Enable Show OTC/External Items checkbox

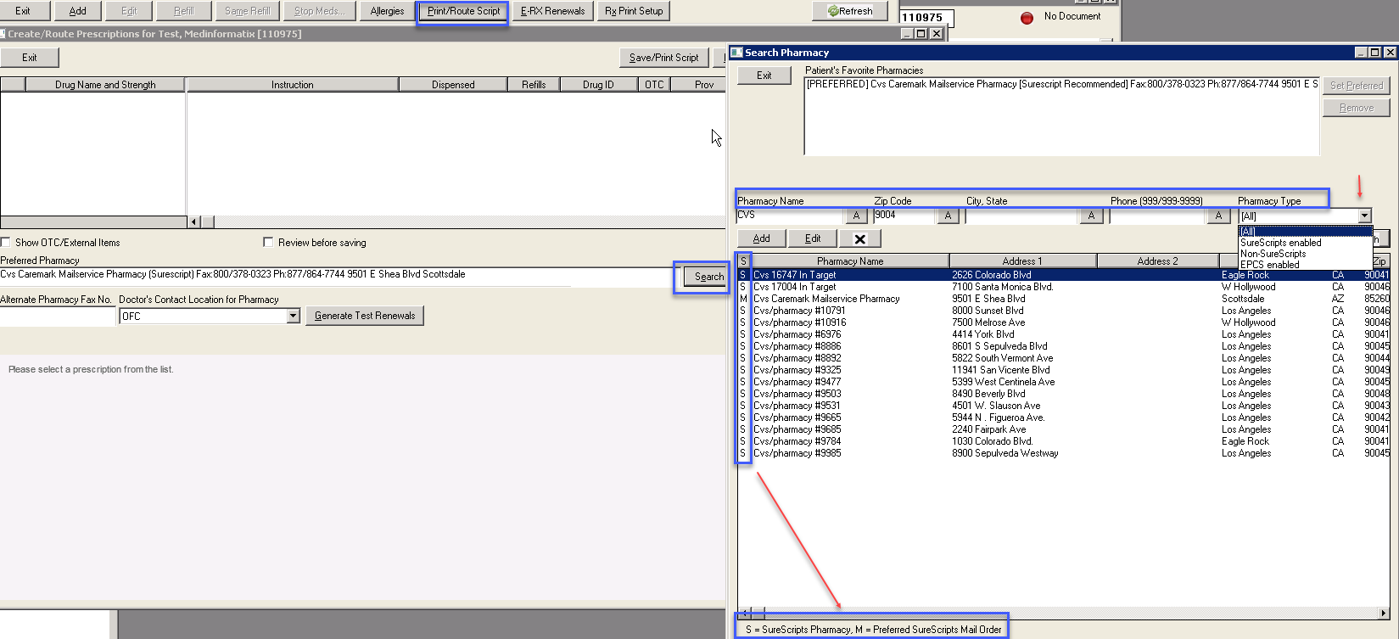coord(6,243)
